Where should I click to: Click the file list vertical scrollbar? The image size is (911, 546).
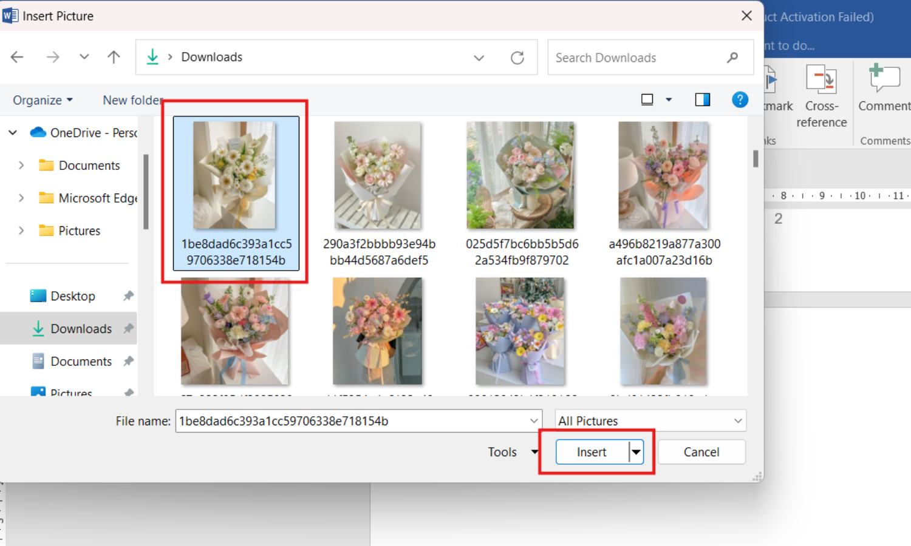(x=756, y=158)
